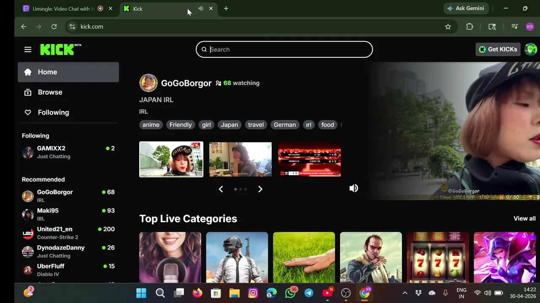Screen dimensions: 540x303
Task: Click the featured stream video player
Action: 453,131
